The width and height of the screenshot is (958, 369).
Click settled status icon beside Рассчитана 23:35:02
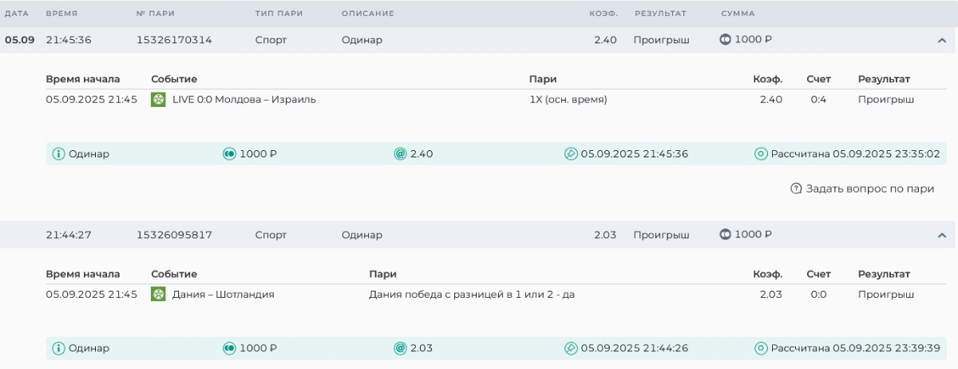point(761,154)
